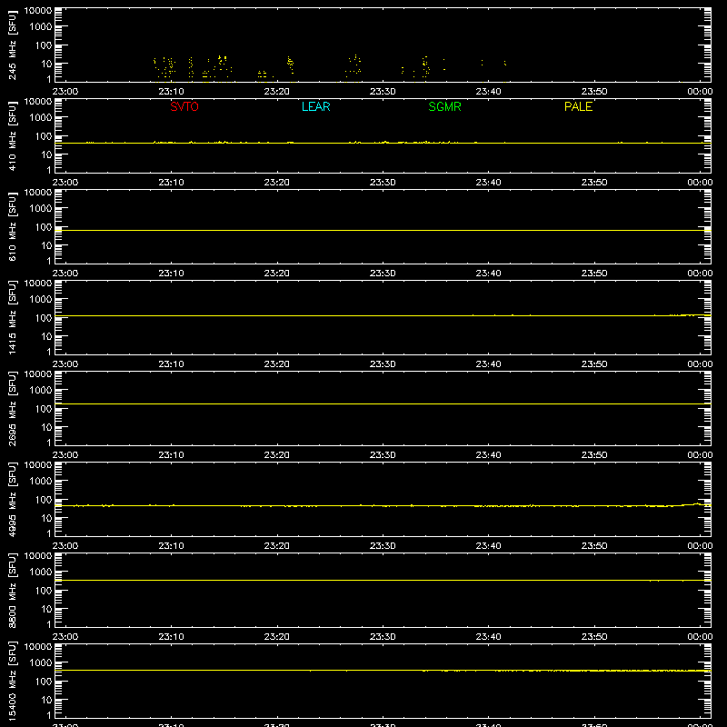The width and height of the screenshot is (727, 727).
Task: Click 23:30 time label under 410 MHz plot
Action: (383, 183)
